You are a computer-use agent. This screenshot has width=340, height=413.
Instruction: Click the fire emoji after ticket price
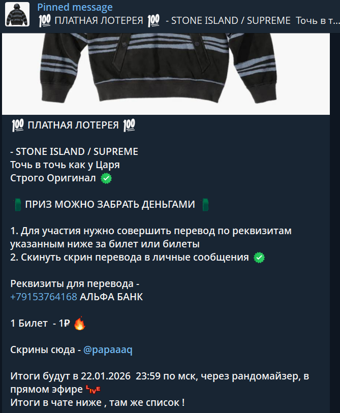pos(80,323)
